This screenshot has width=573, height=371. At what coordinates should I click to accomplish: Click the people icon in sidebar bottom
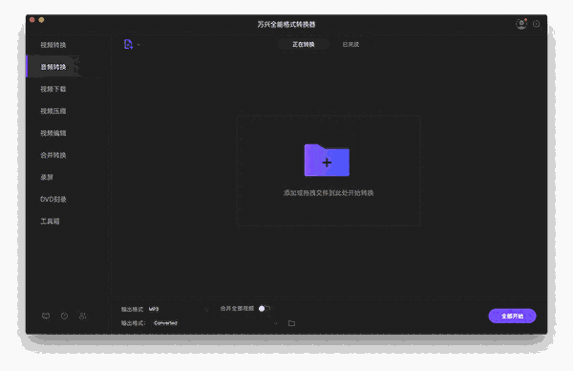[82, 316]
